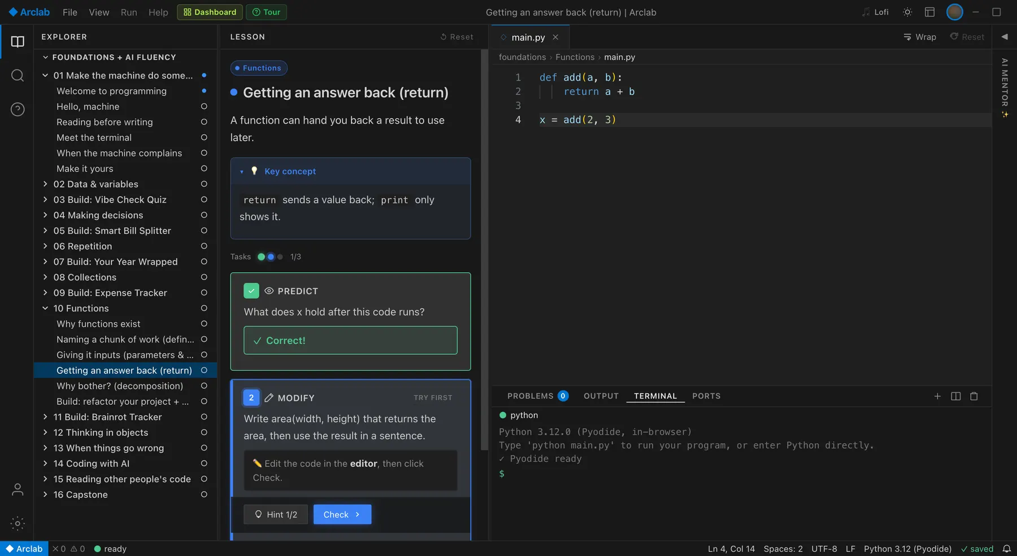Image resolution: width=1017 pixels, height=556 pixels.
Task: Click the completed Predict task checkbox
Action: click(251, 291)
